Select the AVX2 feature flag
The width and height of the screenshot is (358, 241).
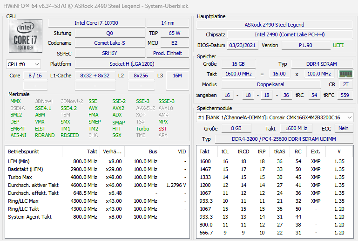pos(118,108)
